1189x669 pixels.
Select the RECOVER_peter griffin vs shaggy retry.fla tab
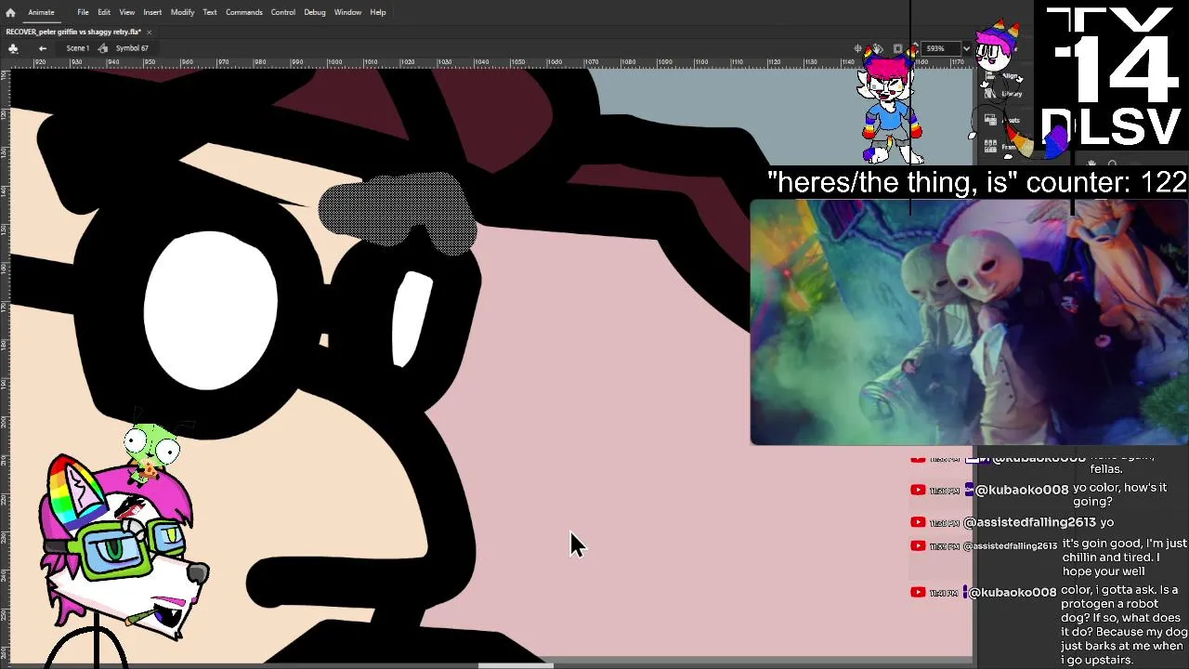pos(73,32)
